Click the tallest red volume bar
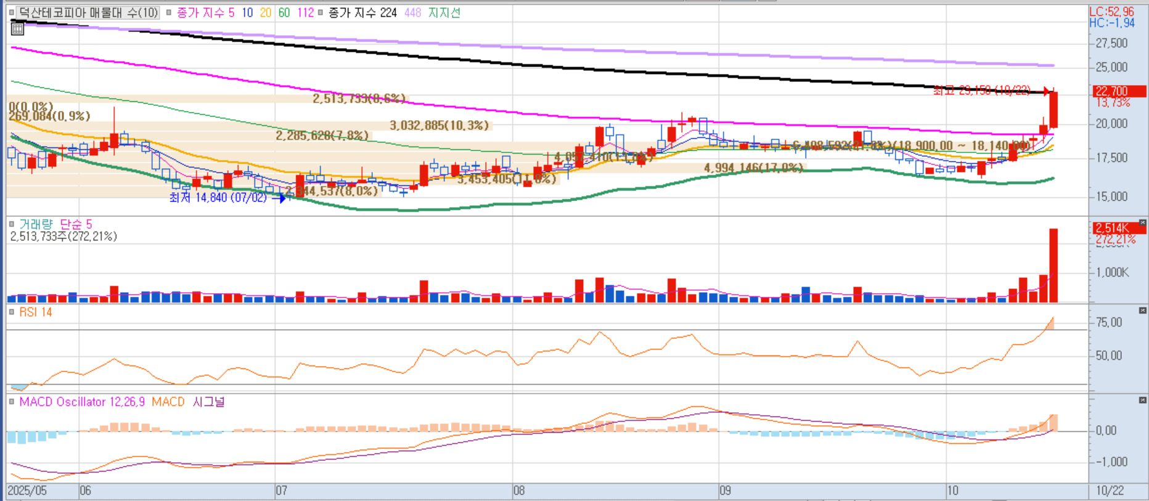This screenshot has height=501, width=1149. click(1053, 266)
